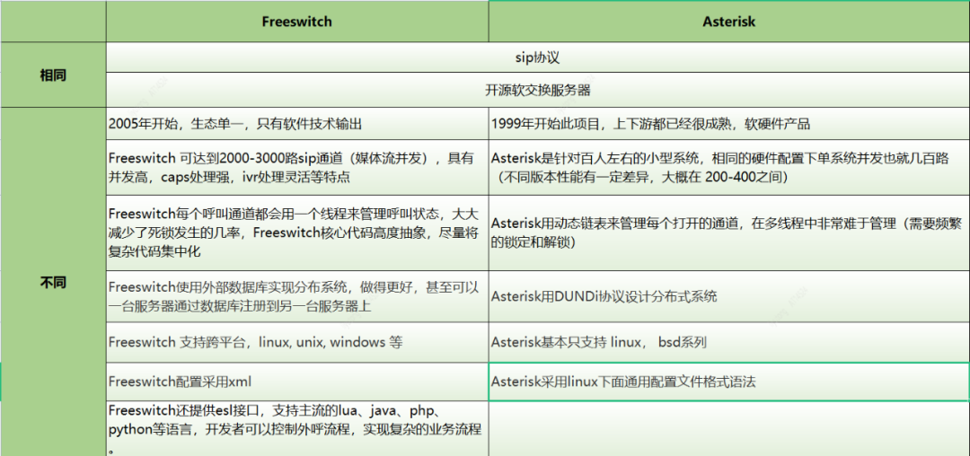Click the 相同 row label cell
Viewport: 970px width, 456px height.
[53, 75]
